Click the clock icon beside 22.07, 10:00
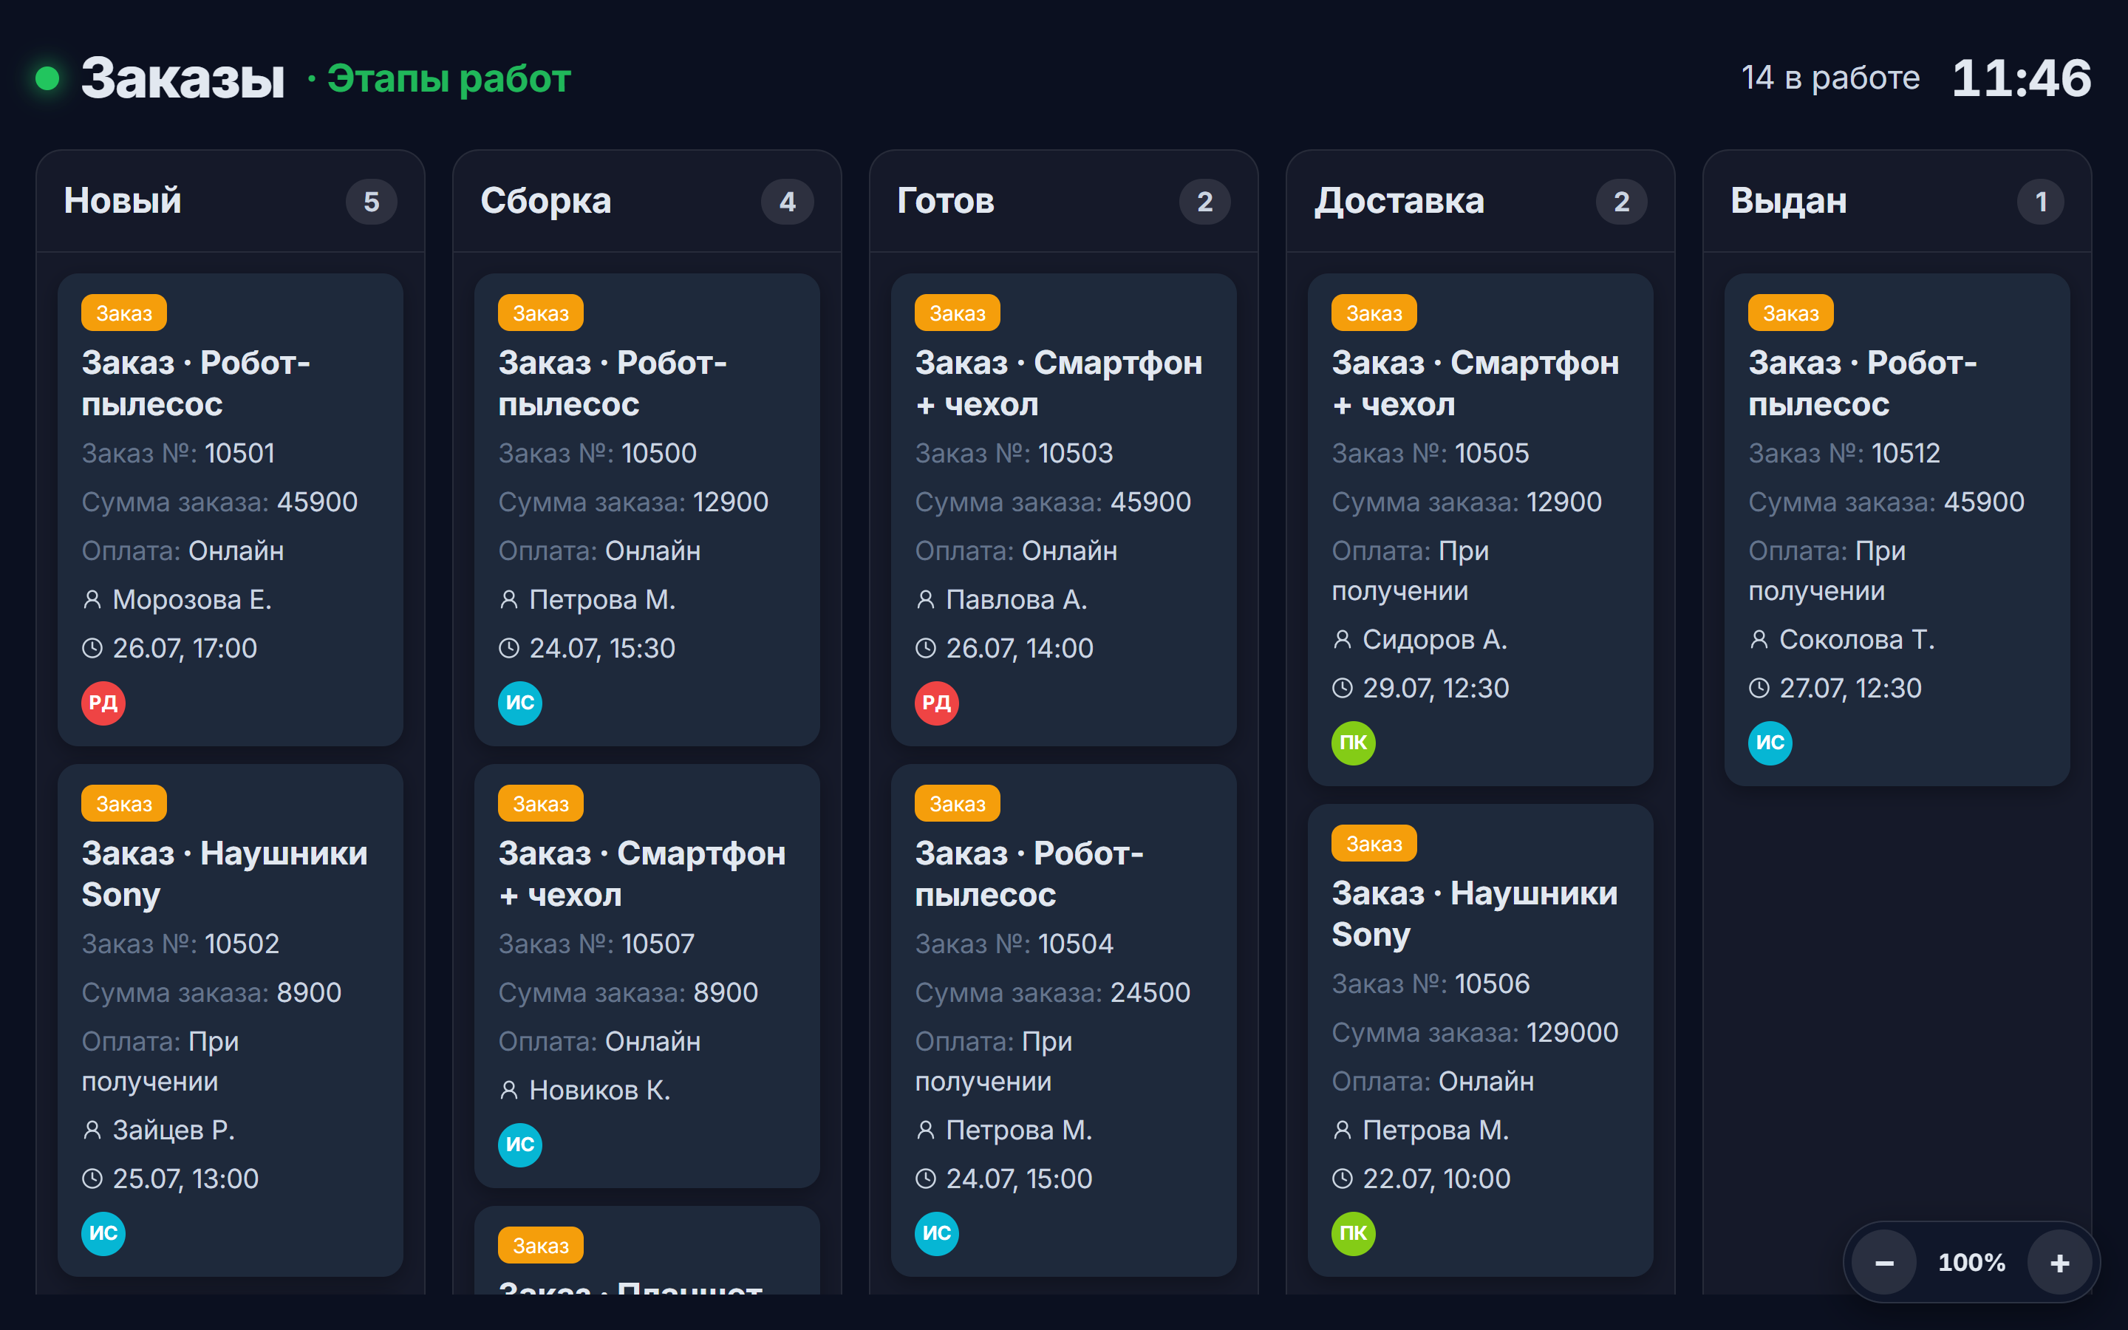 tap(1343, 1179)
